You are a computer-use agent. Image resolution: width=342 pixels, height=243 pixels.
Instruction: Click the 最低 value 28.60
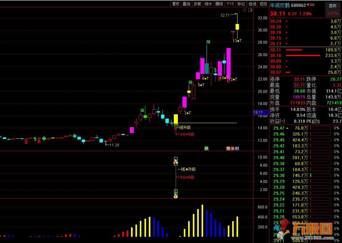[x=299, y=91]
